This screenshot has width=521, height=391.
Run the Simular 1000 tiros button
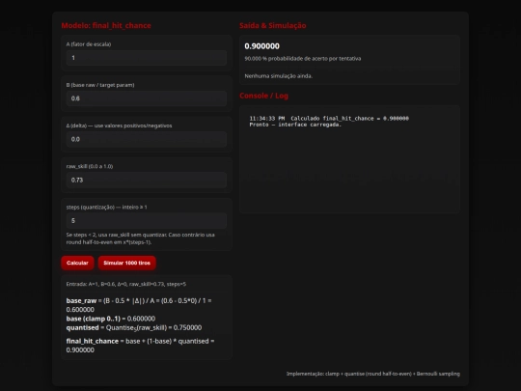click(x=127, y=263)
